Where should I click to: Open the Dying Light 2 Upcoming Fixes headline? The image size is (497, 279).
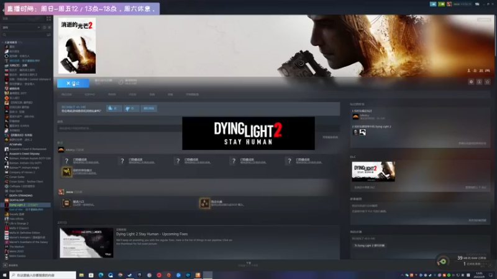tap(152, 234)
